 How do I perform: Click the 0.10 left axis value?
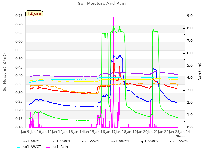(x=19, y=127)
